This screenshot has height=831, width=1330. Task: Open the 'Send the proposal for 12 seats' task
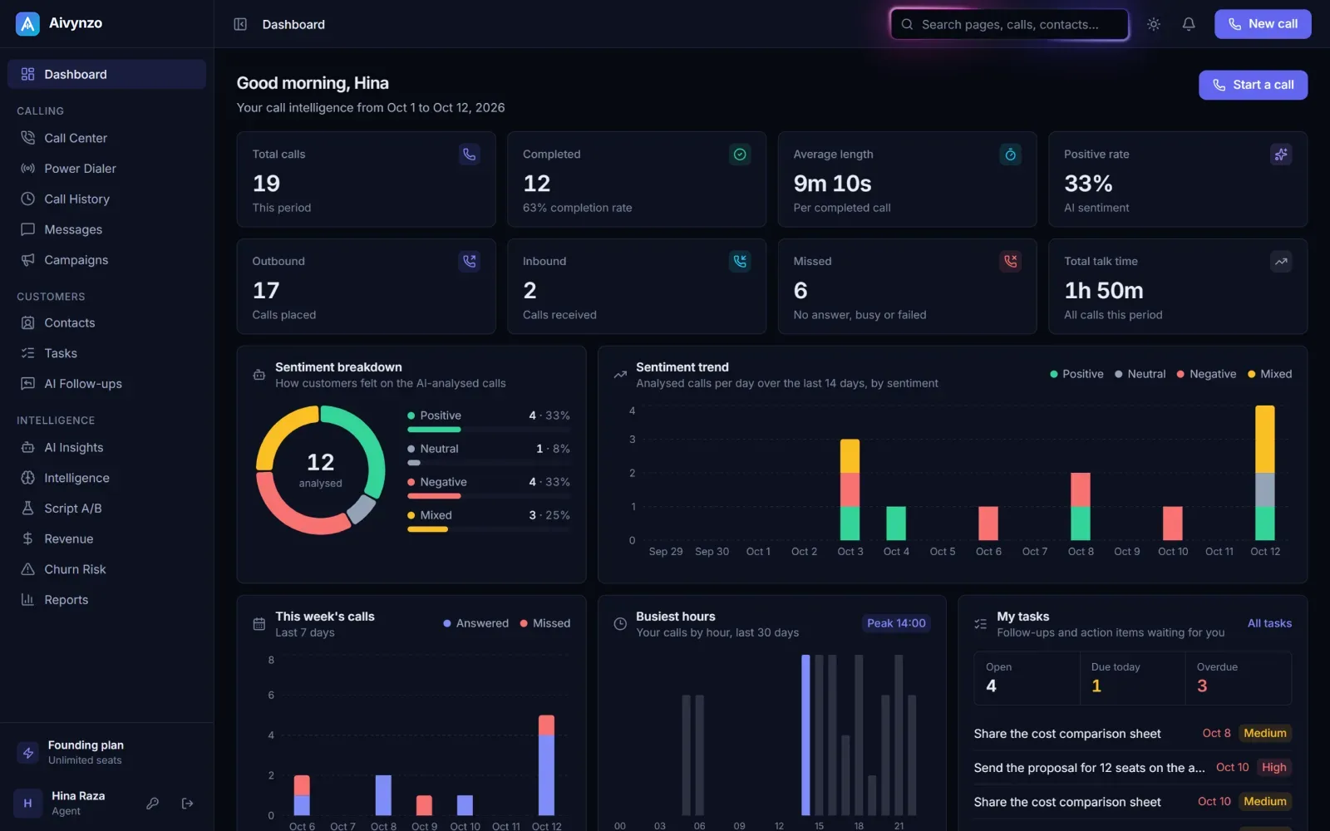click(x=1132, y=768)
